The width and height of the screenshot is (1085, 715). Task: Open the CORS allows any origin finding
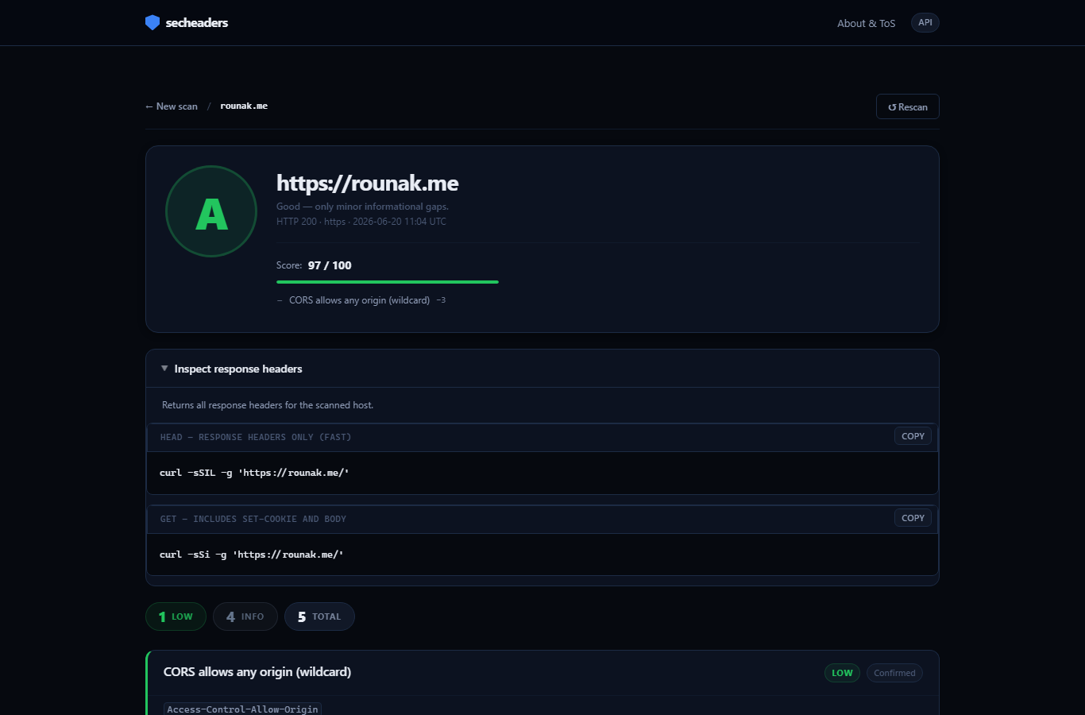click(x=257, y=672)
